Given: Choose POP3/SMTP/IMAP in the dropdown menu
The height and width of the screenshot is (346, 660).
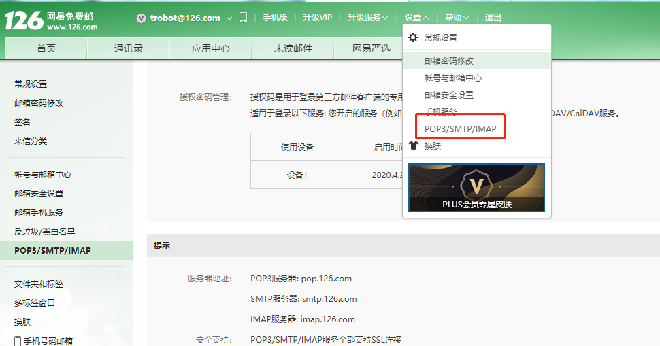Looking at the screenshot, I should pos(461,129).
